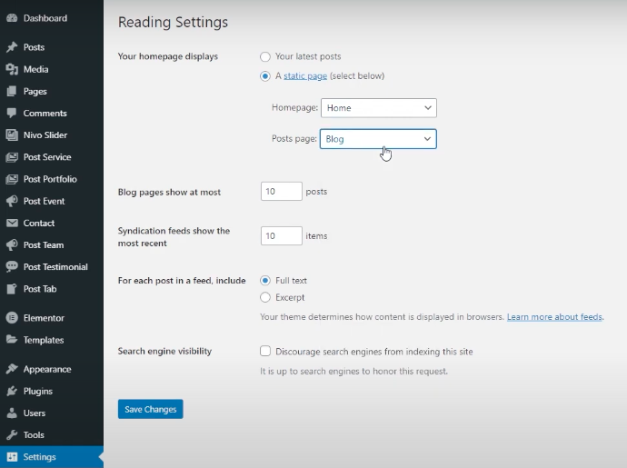
Task: Click the Tools wrench icon
Action: tap(12, 435)
